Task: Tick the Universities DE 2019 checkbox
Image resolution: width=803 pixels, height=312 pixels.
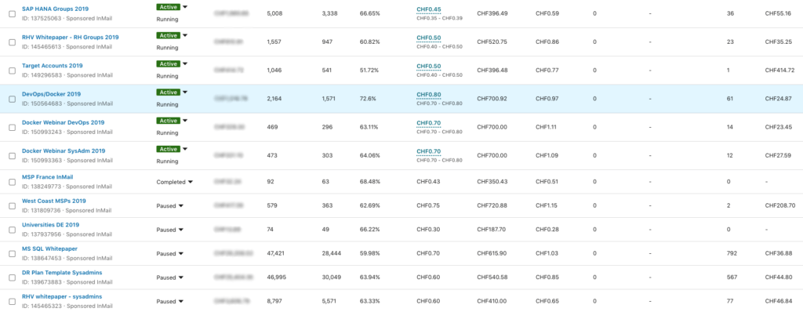Action: click(x=12, y=230)
